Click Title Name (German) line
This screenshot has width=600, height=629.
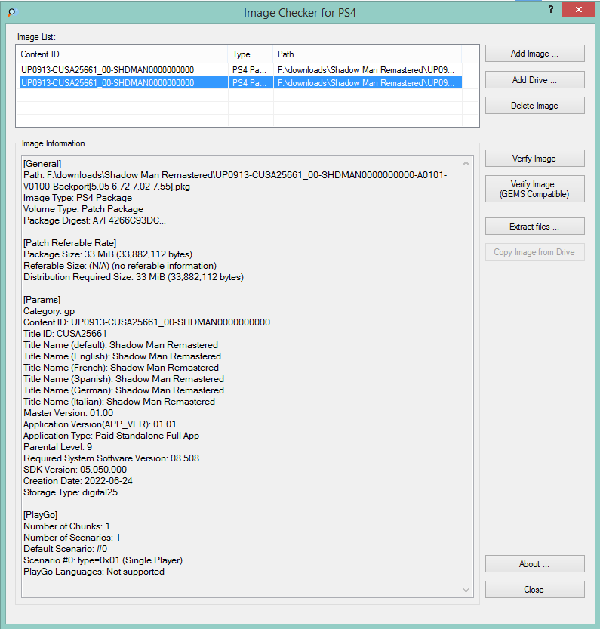click(124, 390)
